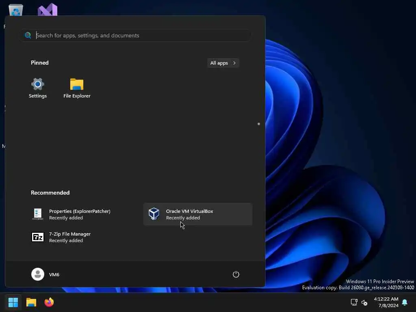The image size is (416, 312).
Task: Click the Start menu search magnifier icon
Action: pos(28,35)
